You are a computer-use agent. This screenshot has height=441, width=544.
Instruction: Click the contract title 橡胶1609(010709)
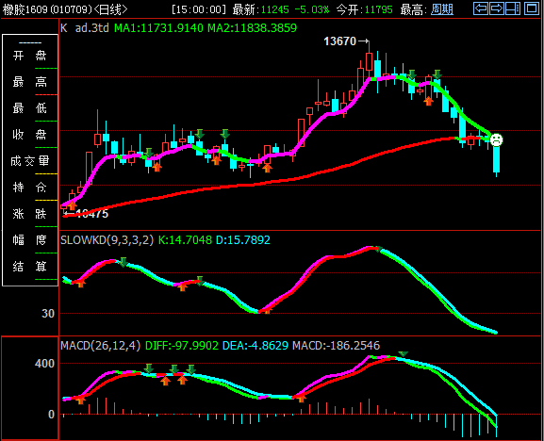pos(47,9)
